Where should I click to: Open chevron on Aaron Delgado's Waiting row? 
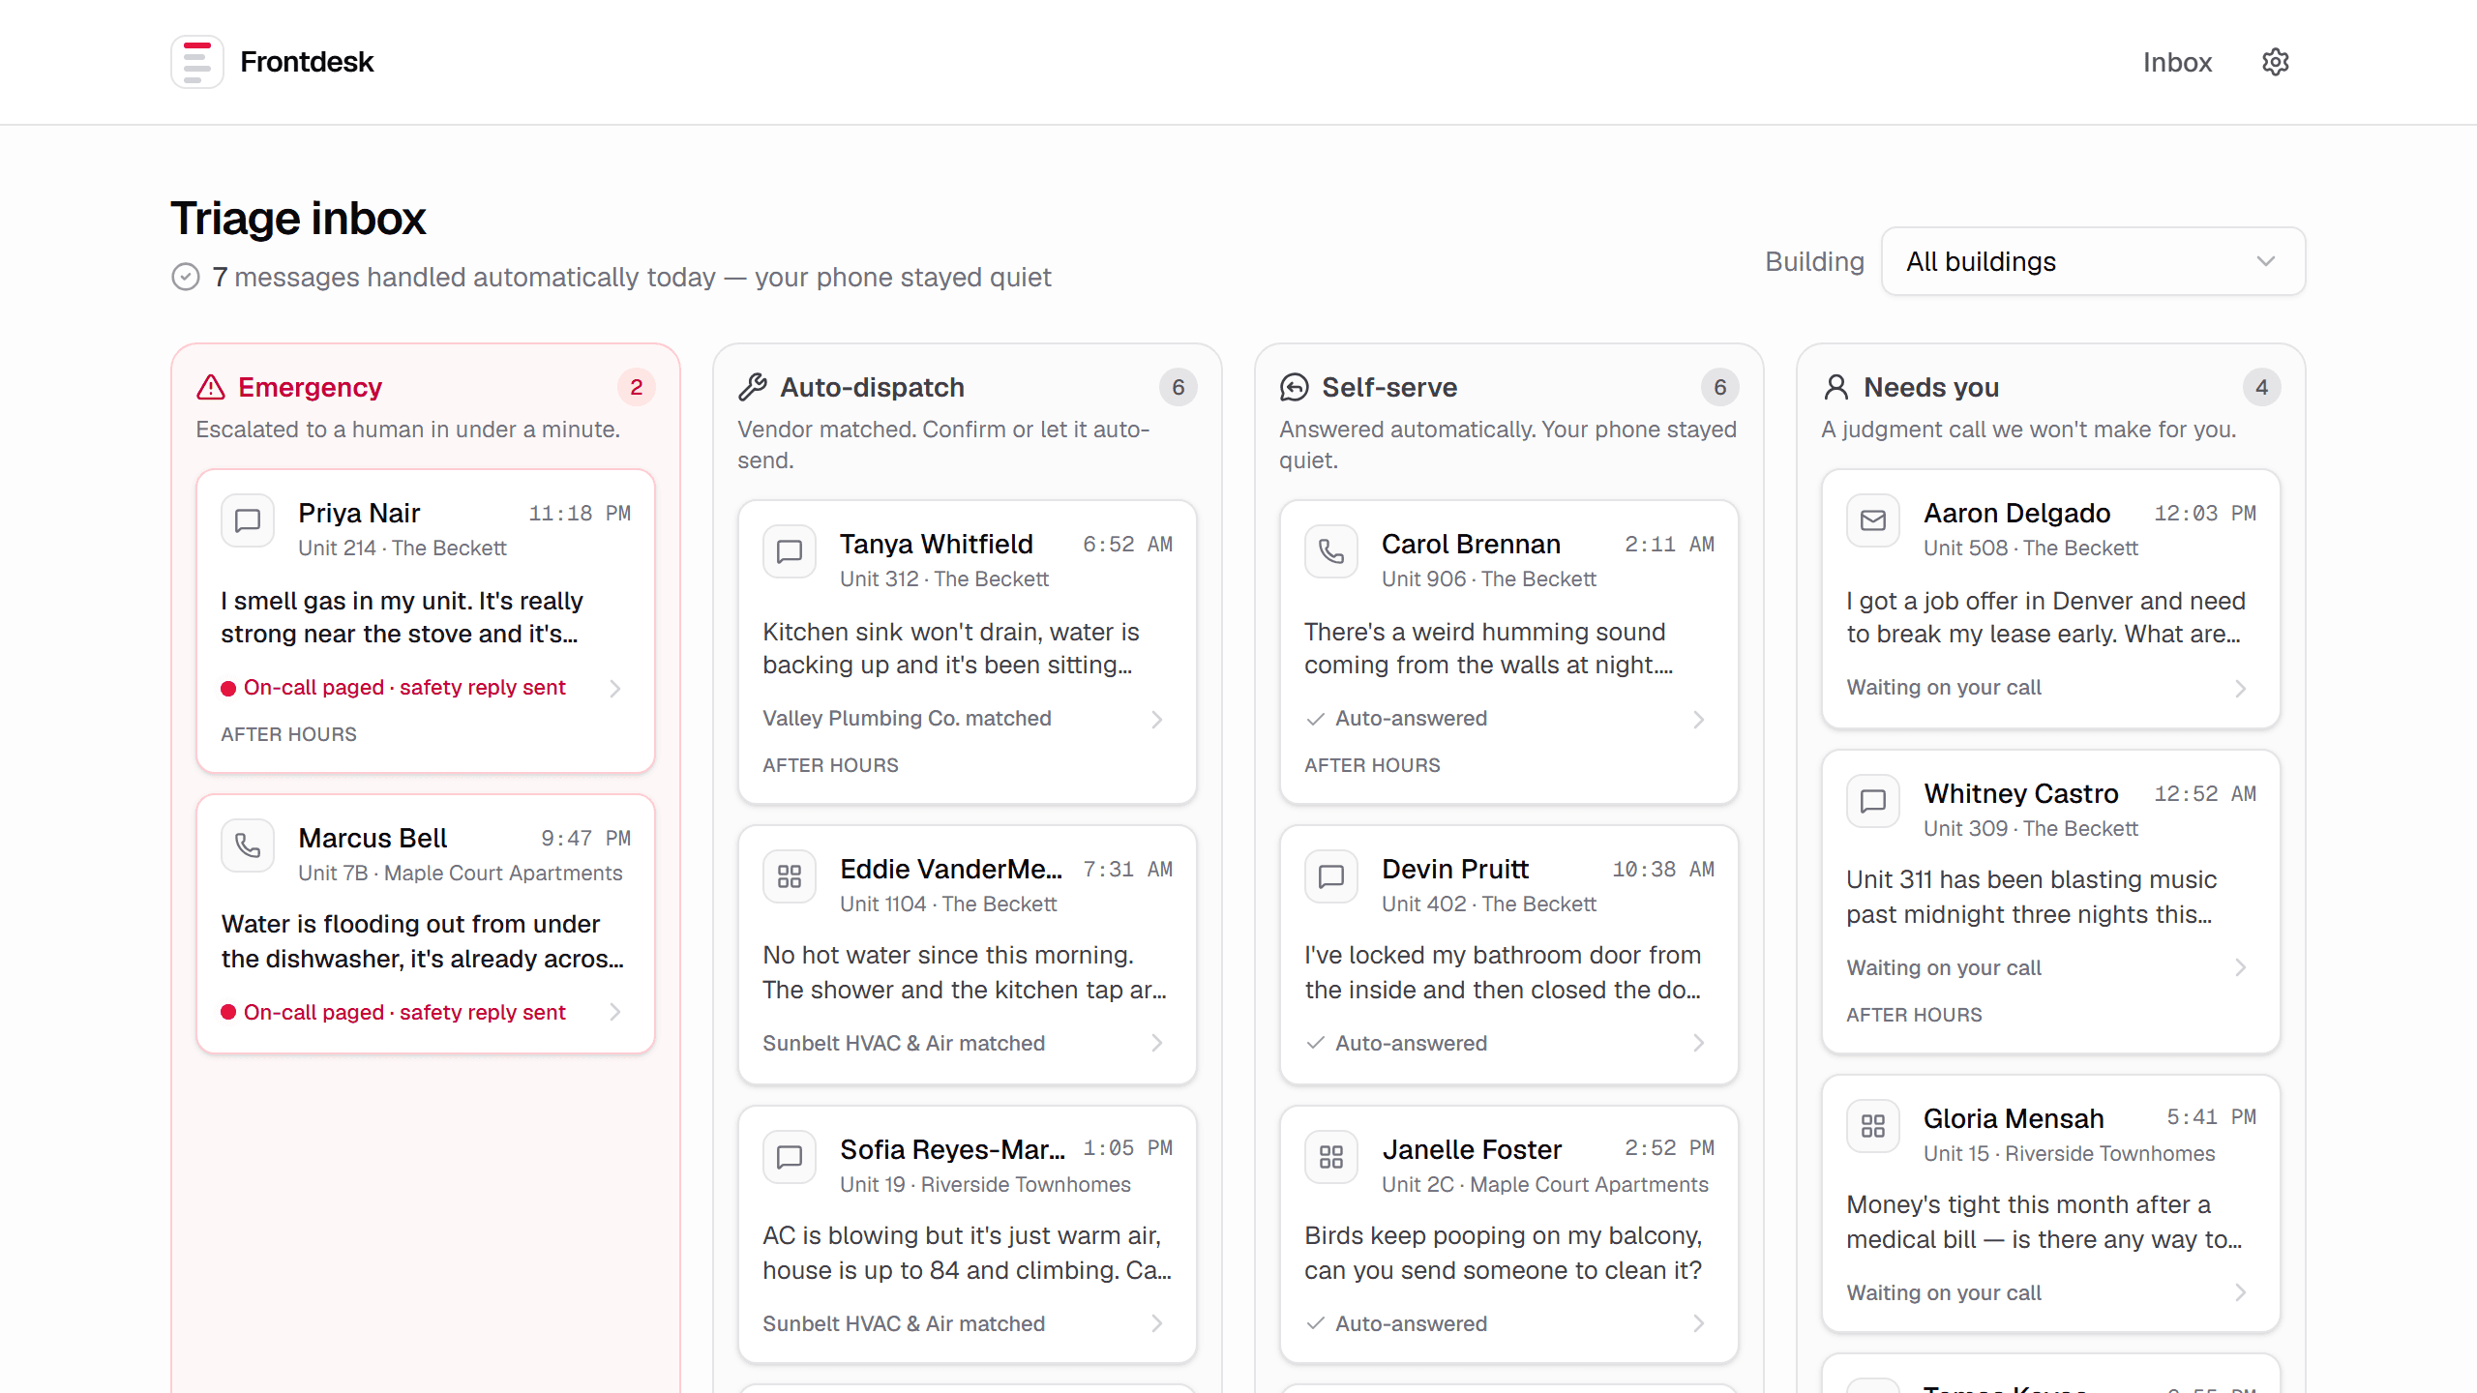pos(2240,688)
